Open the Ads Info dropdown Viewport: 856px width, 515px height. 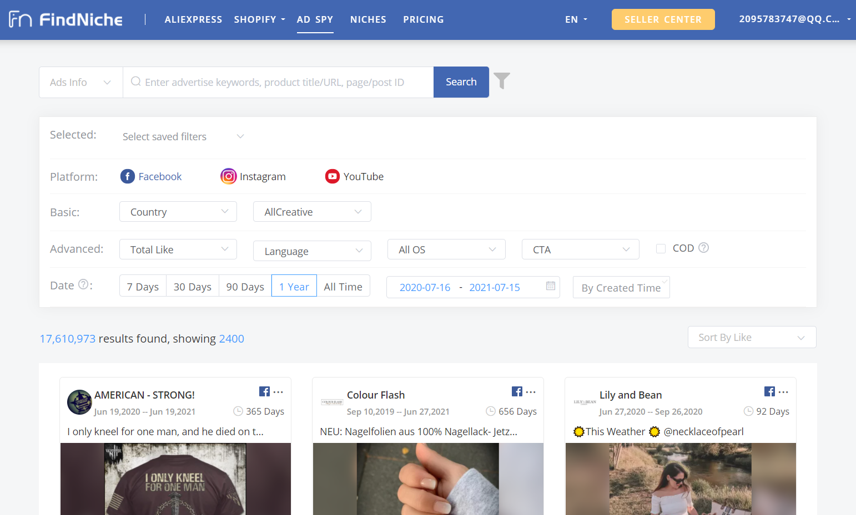pos(81,82)
